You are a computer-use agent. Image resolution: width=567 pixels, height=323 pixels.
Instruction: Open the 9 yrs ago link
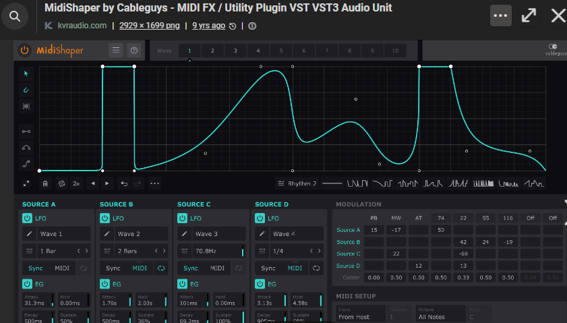point(208,26)
